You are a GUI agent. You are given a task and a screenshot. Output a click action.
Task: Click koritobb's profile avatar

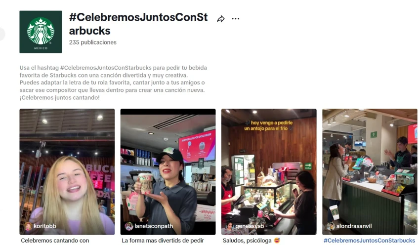28,226
